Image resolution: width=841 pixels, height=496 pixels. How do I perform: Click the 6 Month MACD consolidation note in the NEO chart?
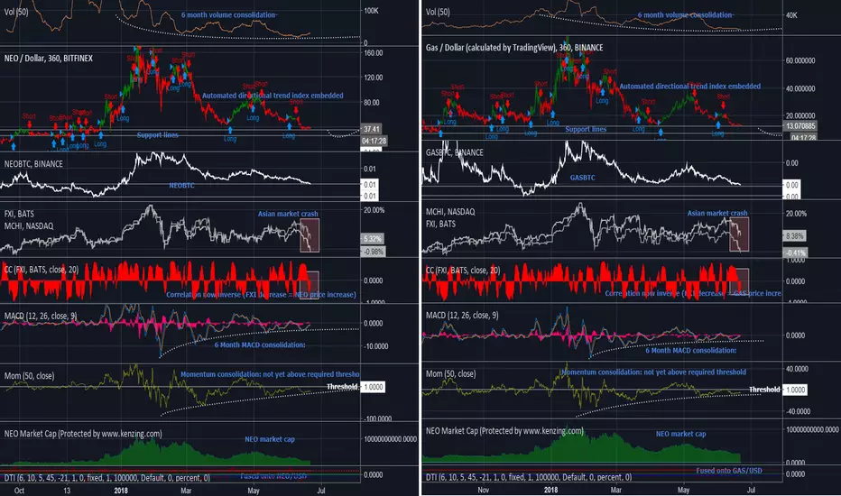pyautogui.click(x=260, y=344)
